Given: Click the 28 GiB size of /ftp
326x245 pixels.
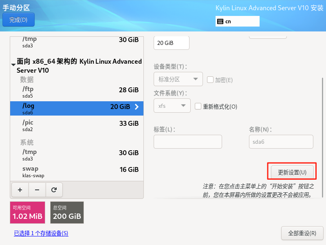Looking at the screenshot, I should coord(129,90).
